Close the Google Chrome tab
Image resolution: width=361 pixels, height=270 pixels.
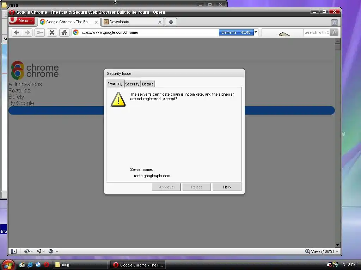tap(96, 22)
